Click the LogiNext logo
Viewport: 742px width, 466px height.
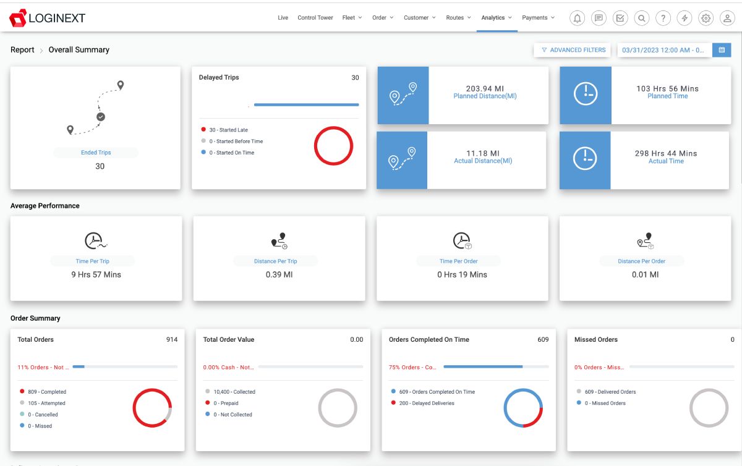pos(48,18)
